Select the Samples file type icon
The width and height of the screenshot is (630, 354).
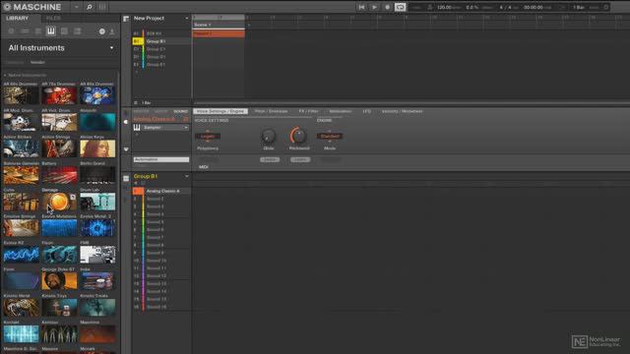click(x=77, y=30)
